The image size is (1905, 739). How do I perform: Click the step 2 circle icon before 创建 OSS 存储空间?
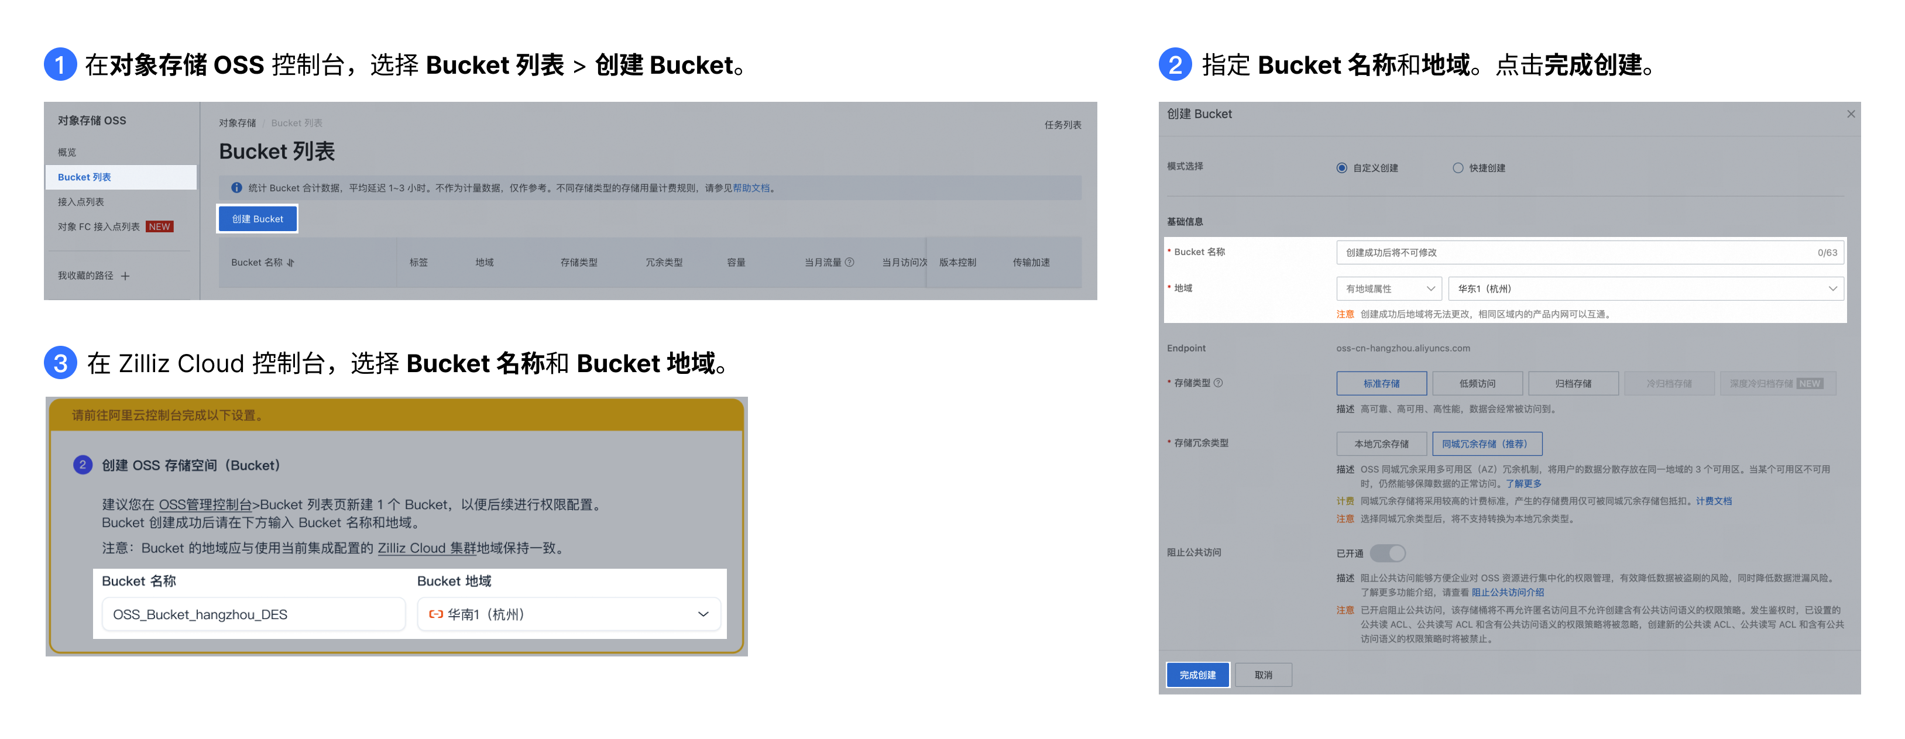coord(83,465)
